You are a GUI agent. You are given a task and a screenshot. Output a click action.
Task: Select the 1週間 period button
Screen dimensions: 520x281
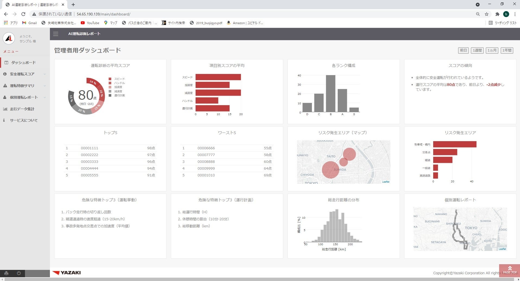pyautogui.click(x=477, y=50)
